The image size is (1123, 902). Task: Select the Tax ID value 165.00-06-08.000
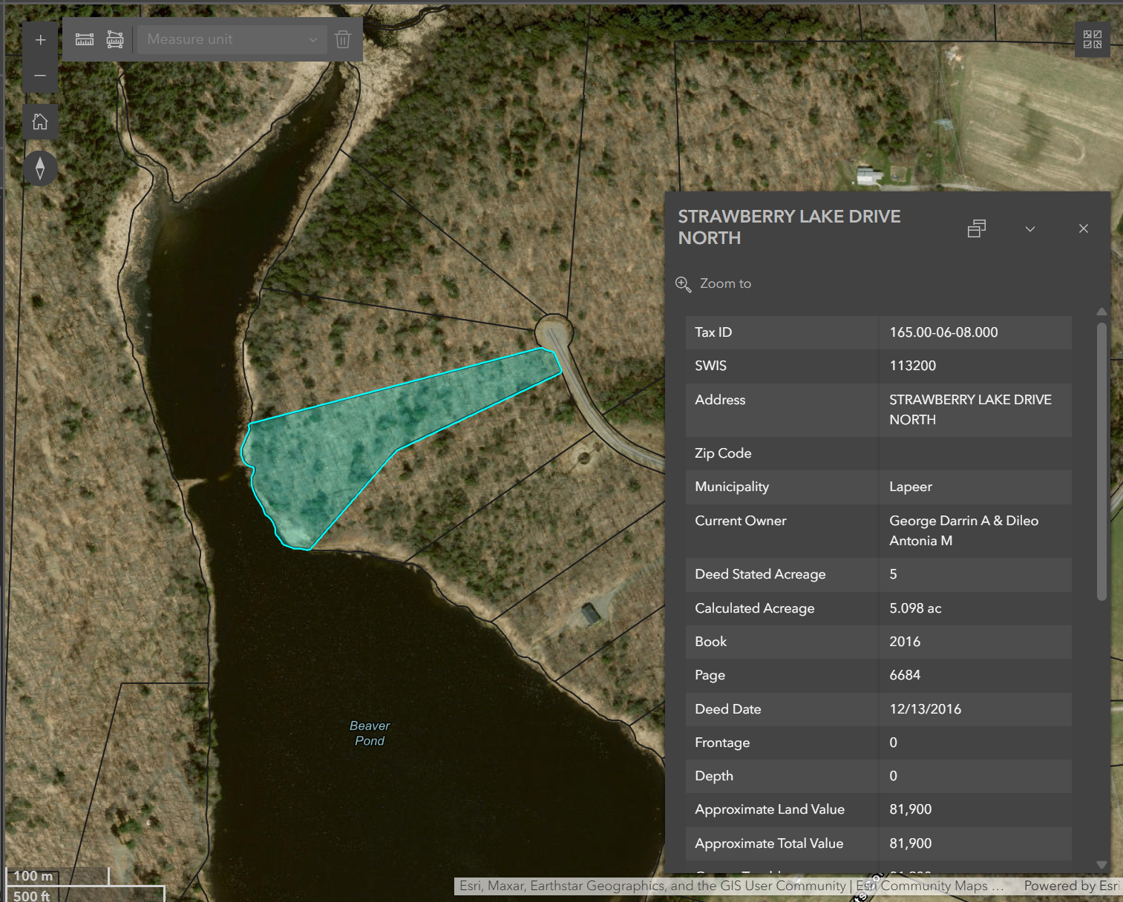(x=943, y=332)
